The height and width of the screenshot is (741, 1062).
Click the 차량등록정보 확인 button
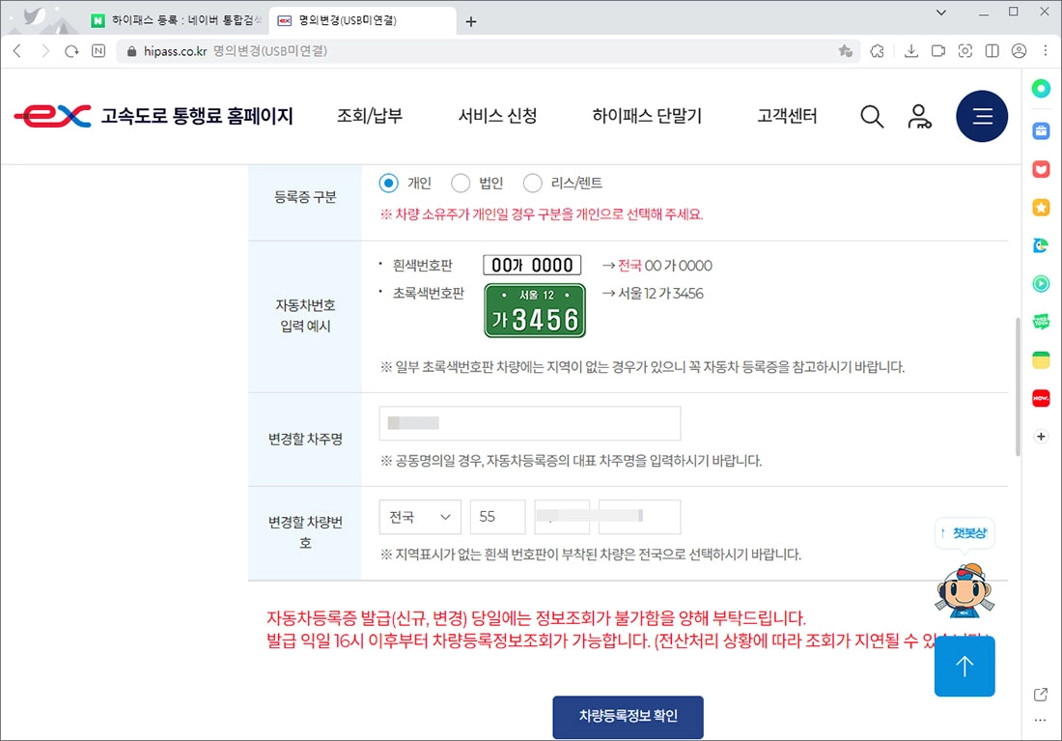628,717
